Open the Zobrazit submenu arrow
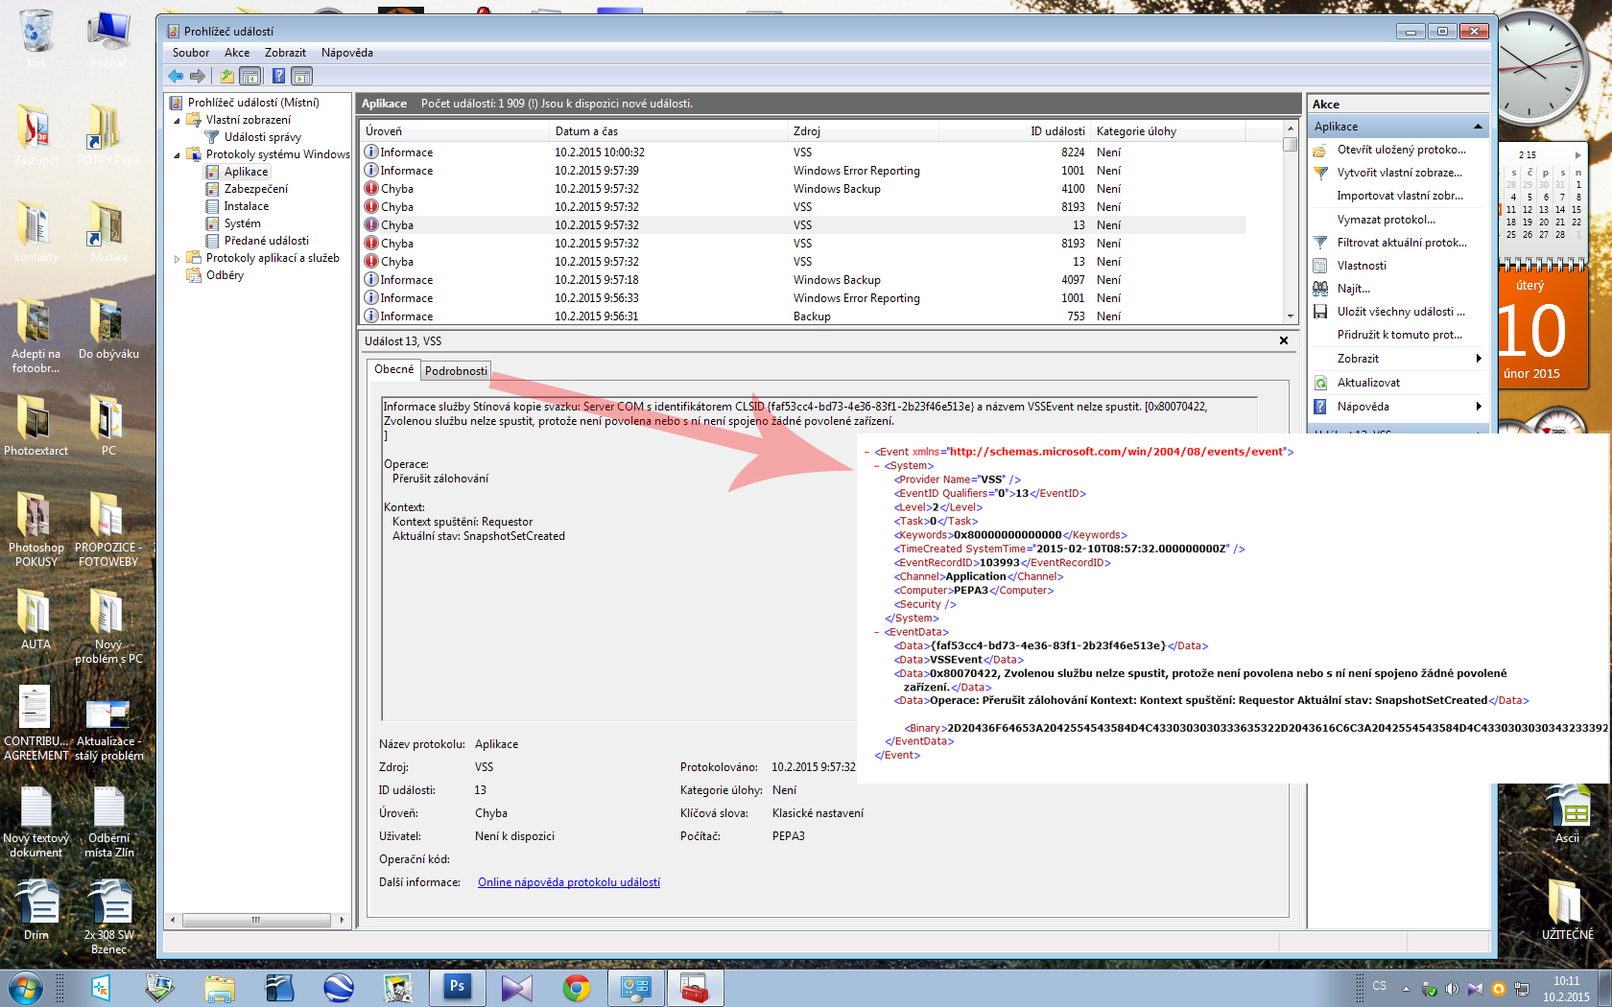1612x1007 pixels. click(x=1479, y=359)
